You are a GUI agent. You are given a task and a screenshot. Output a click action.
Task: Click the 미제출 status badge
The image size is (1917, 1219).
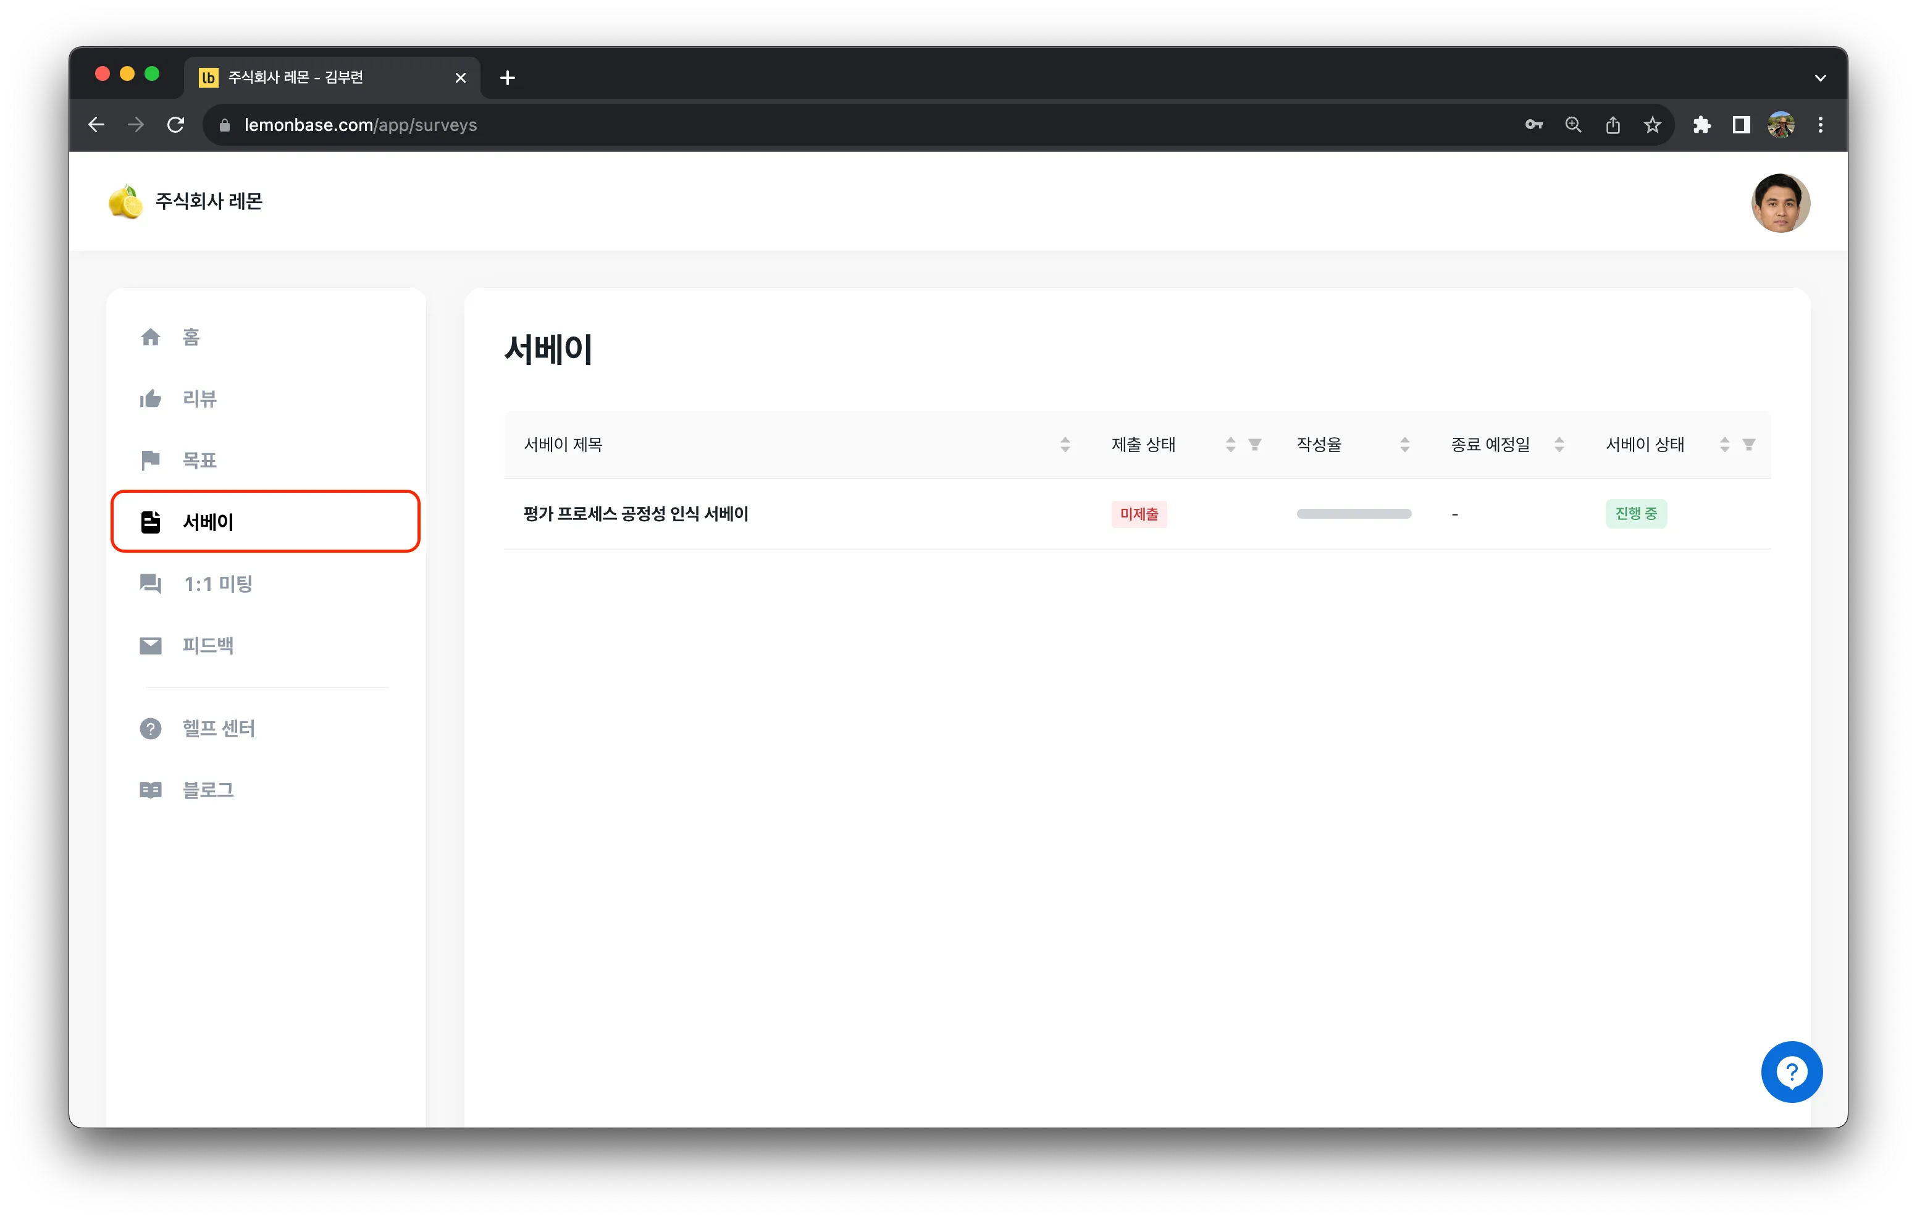point(1138,514)
